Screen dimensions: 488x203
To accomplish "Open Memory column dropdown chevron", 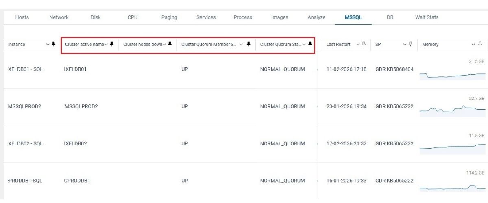I will [x=473, y=45].
